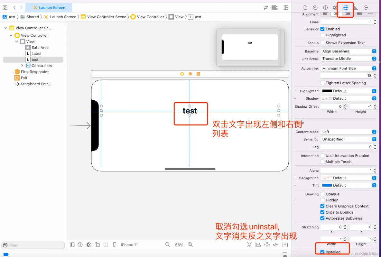
Task: Expand the Constraints tree item
Action: (22, 66)
